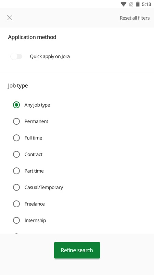This screenshot has width=154, height=275.
Task: Tap the battery status icon
Action: pos(138,4)
